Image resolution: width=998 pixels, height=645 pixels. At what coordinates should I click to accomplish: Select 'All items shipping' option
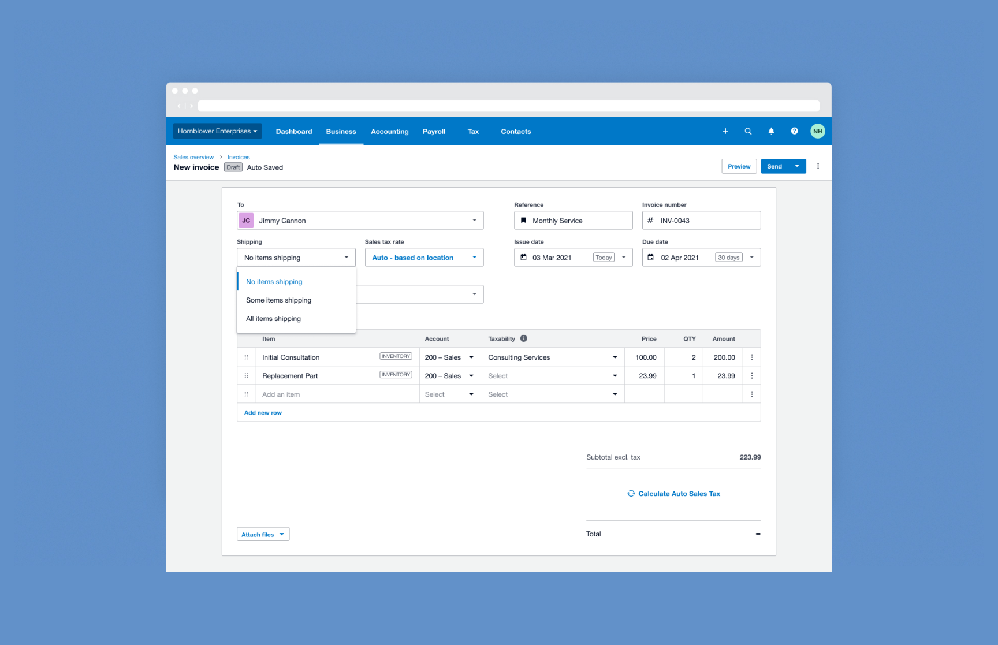(x=273, y=319)
